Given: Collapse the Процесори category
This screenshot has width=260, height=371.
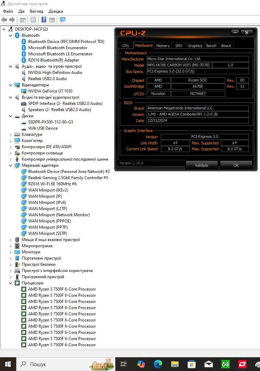Looking at the screenshot, I should (x=10, y=283).
